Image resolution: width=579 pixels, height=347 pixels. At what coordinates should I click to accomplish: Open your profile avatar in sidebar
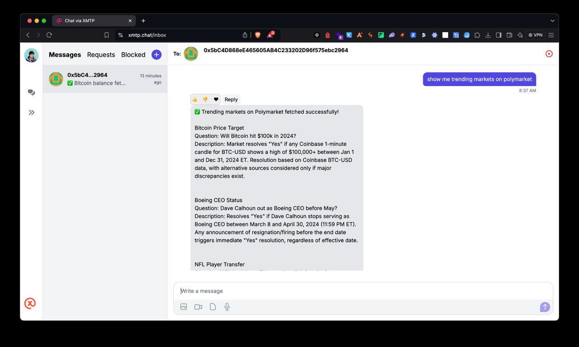point(31,55)
